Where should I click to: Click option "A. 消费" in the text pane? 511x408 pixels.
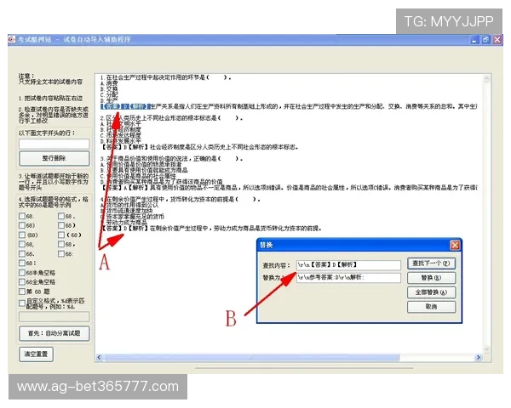109,83
